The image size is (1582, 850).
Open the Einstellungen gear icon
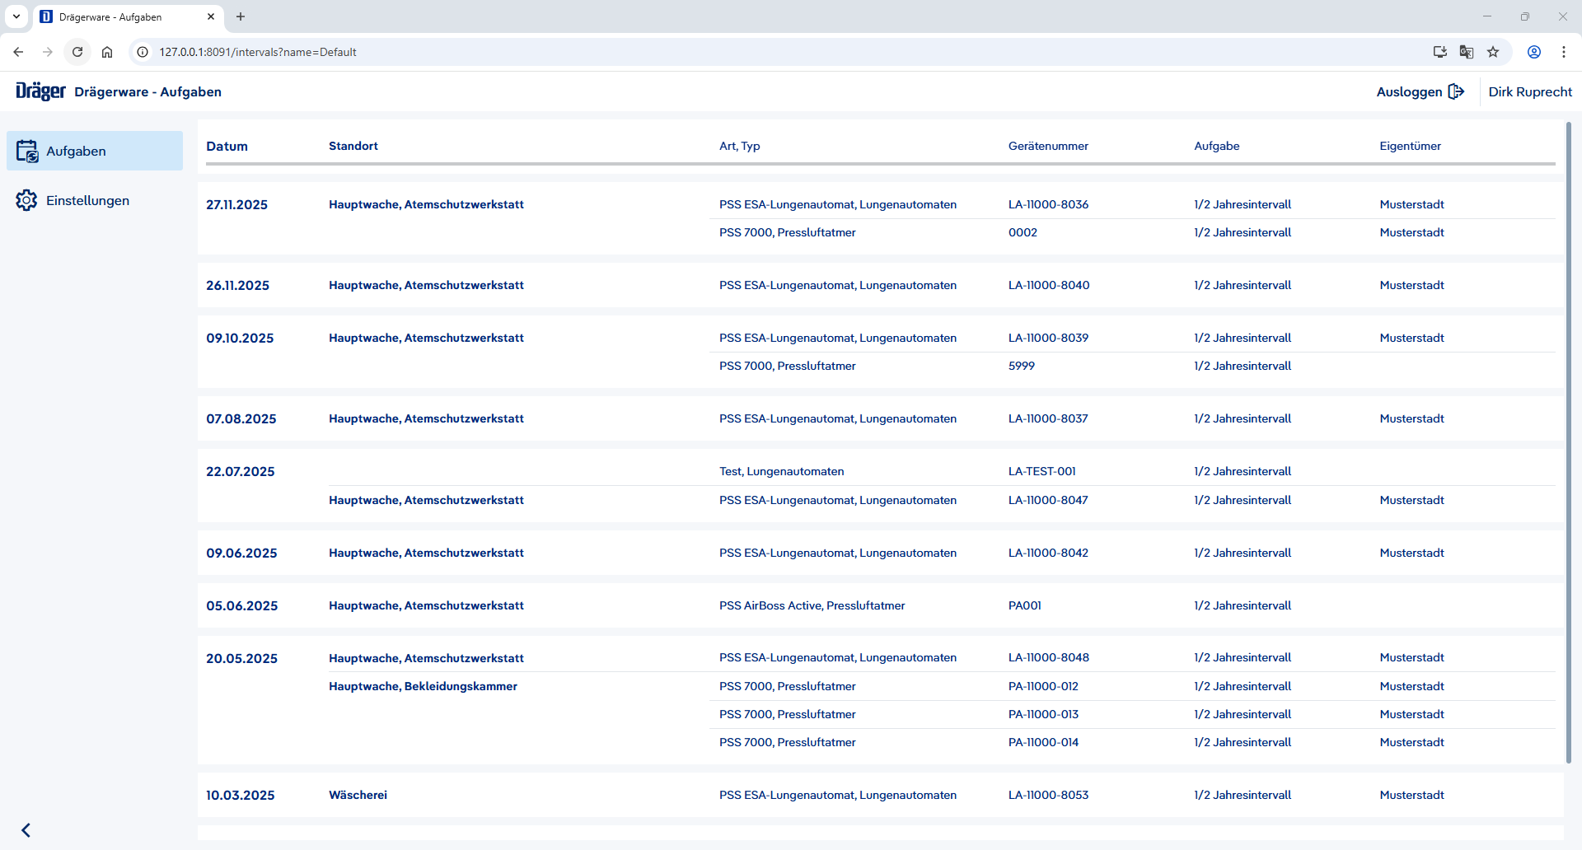(x=26, y=200)
